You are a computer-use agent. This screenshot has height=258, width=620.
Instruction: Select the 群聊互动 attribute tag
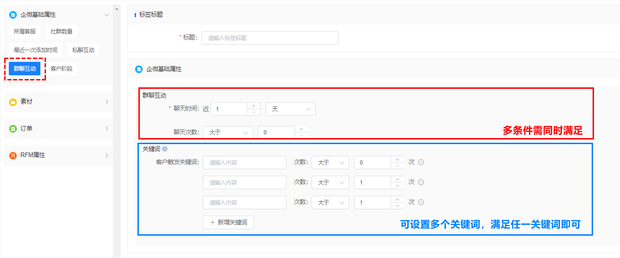(x=25, y=69)
